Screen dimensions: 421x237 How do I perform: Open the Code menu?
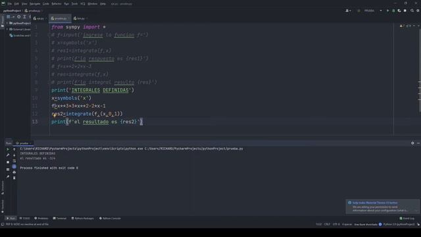pos(46,4)
